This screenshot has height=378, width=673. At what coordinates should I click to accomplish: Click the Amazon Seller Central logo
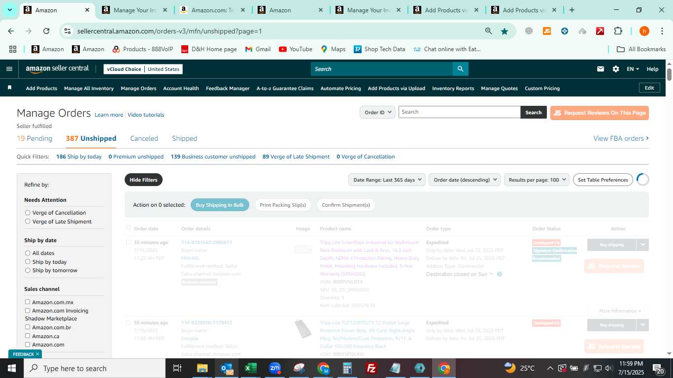click(x=57, y=69)
